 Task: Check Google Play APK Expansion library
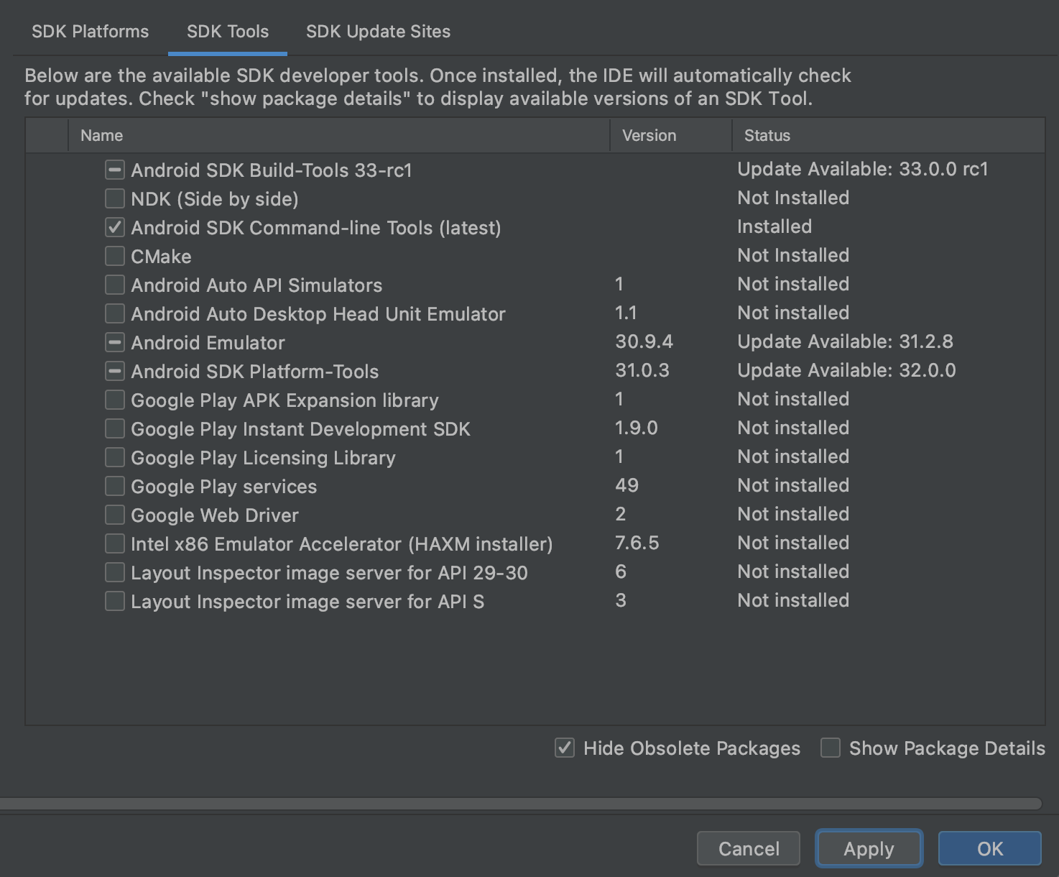point(115,400)
